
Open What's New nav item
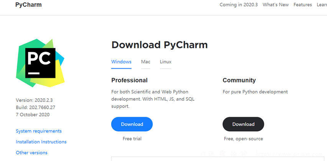click(276, 5)
